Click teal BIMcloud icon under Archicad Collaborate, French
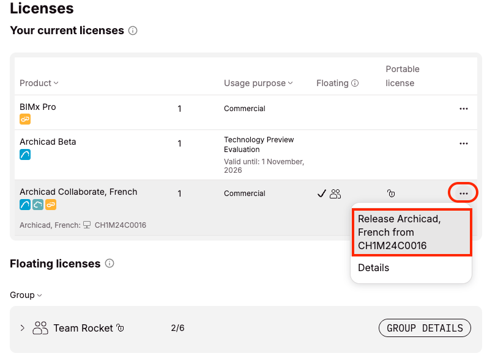The image size is (487, 356). point(38,205)
